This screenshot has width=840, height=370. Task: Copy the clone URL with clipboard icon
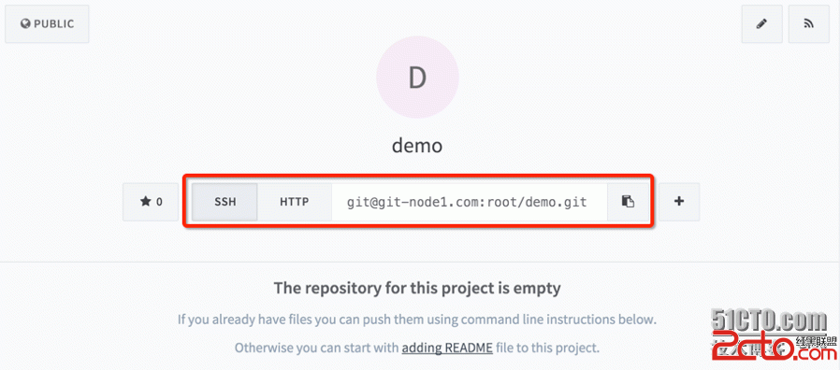point(628,202)
